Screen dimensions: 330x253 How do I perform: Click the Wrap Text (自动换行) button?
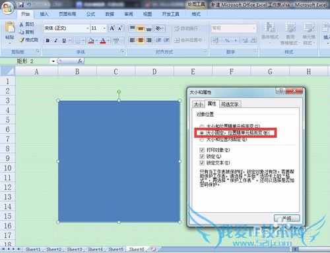186,28
